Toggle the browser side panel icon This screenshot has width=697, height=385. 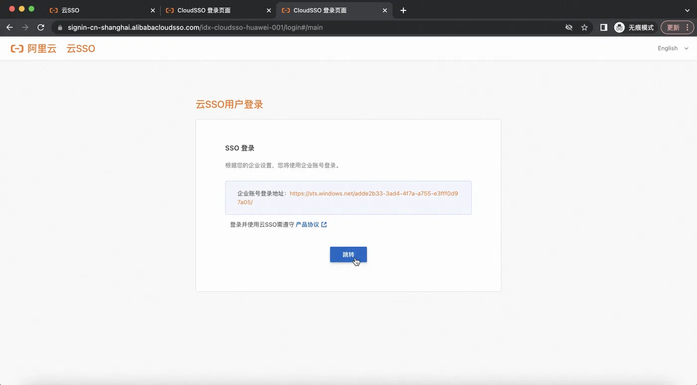click(603, 27)
